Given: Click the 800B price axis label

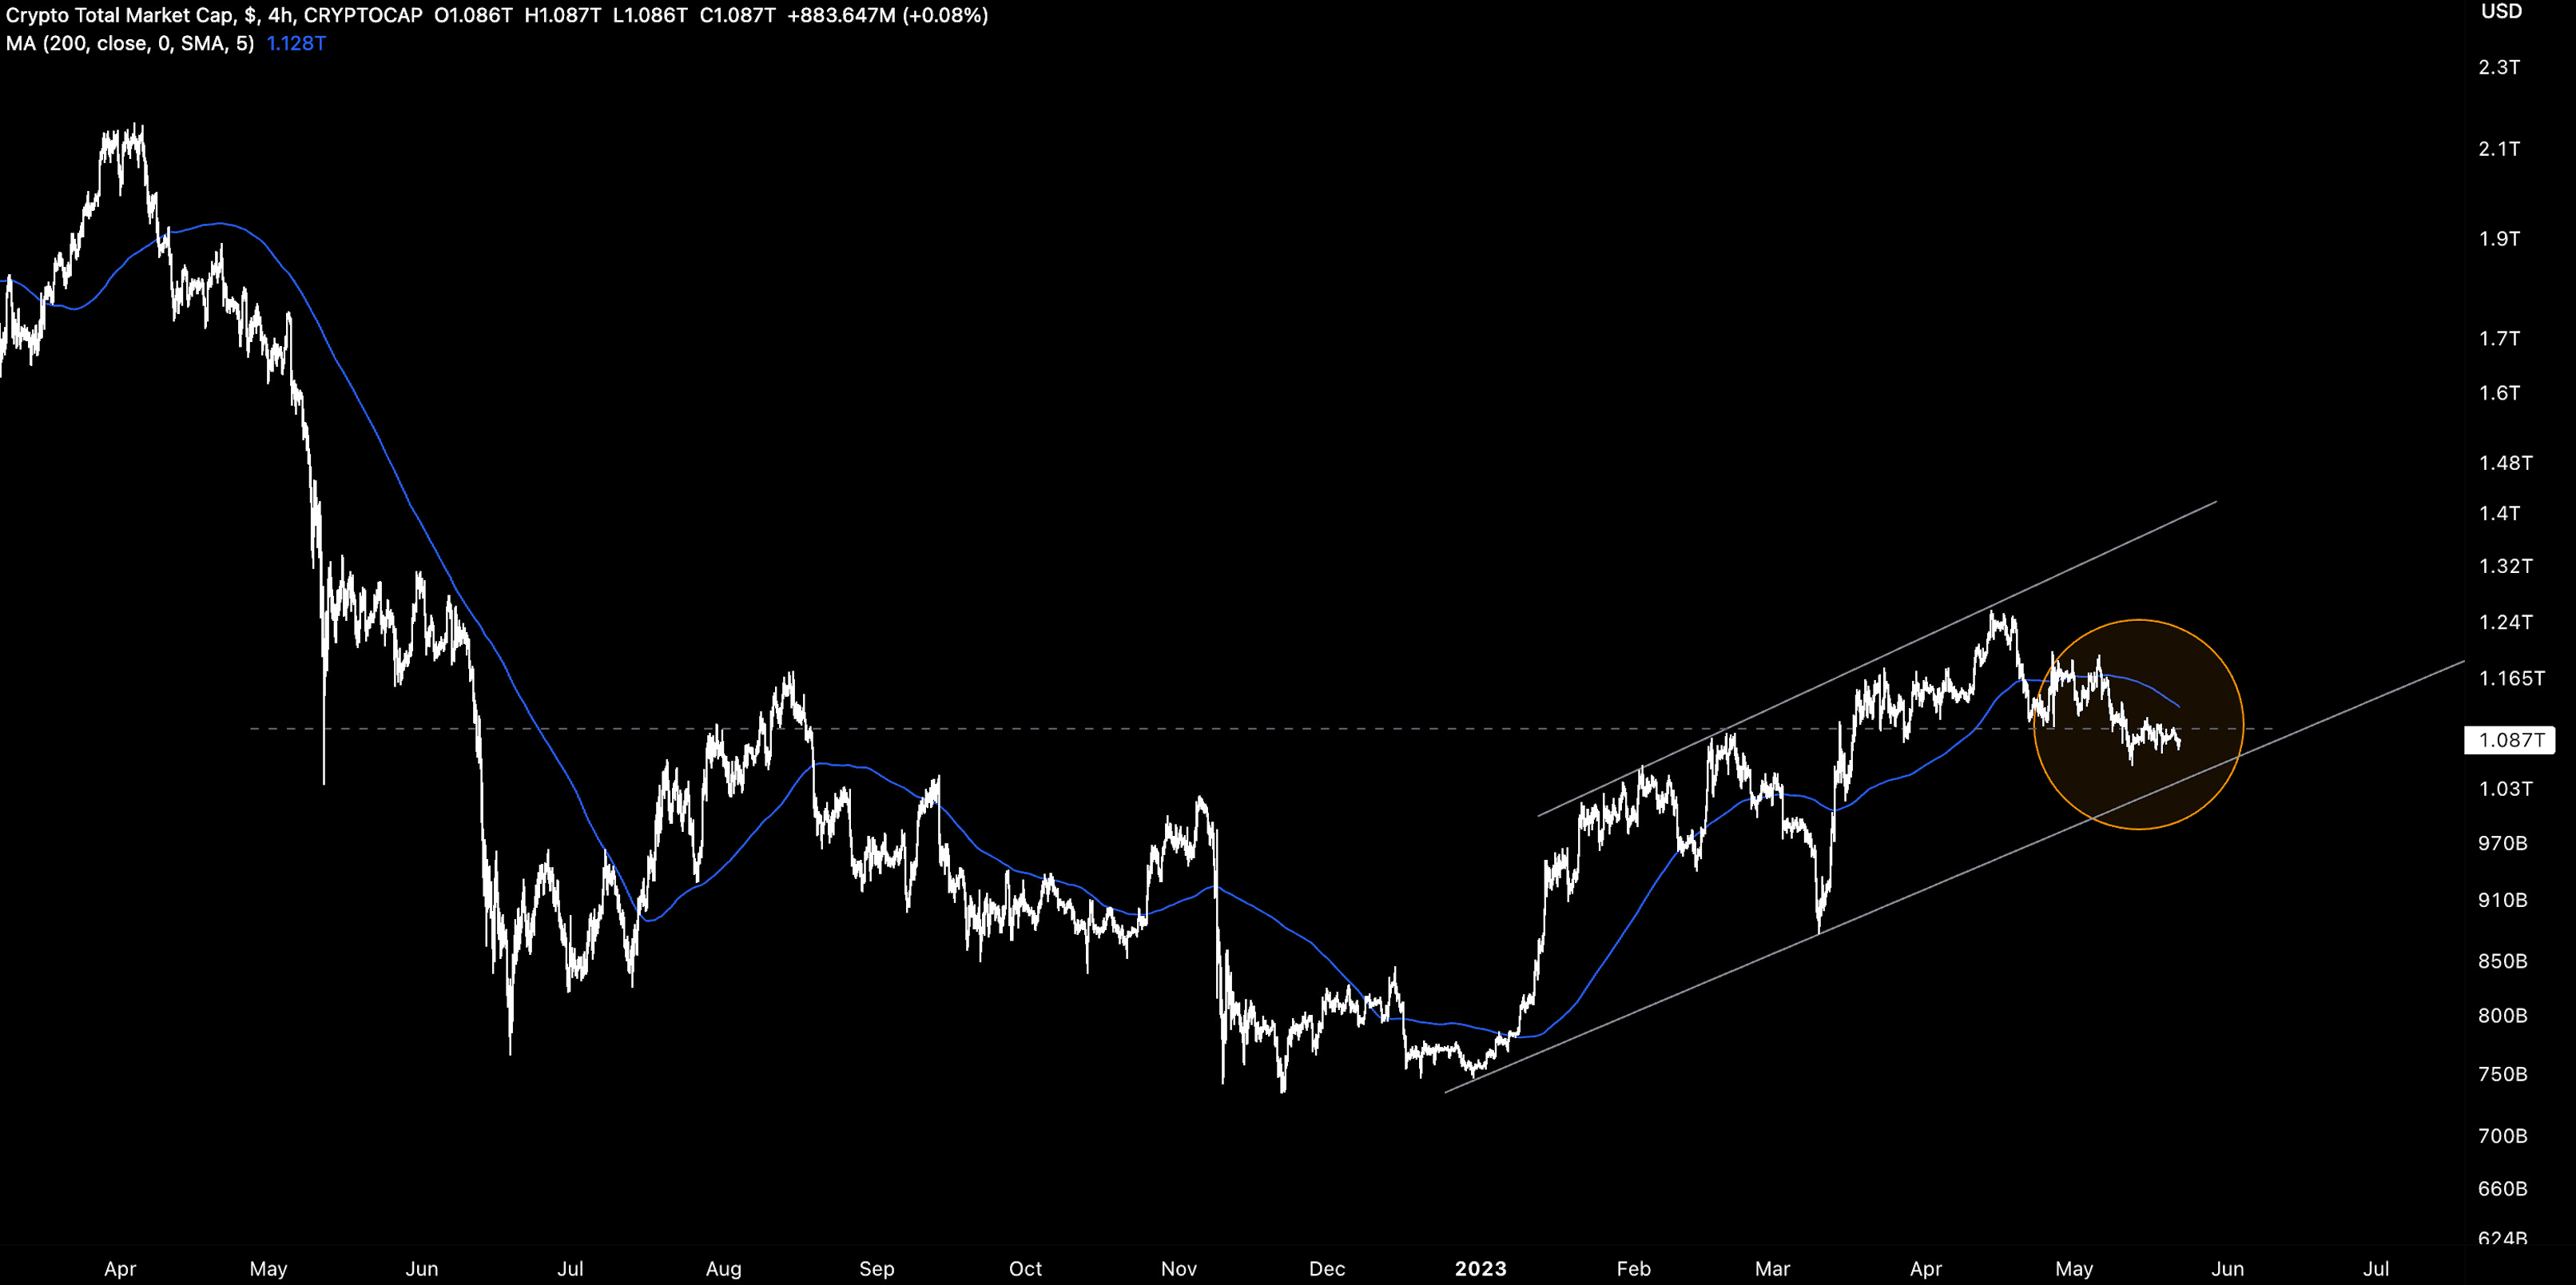Looking at the screenshot, I should (x=2502, y=1016).
